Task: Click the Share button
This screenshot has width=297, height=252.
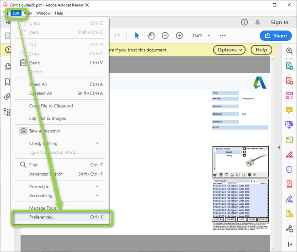Action: [276, 36]
